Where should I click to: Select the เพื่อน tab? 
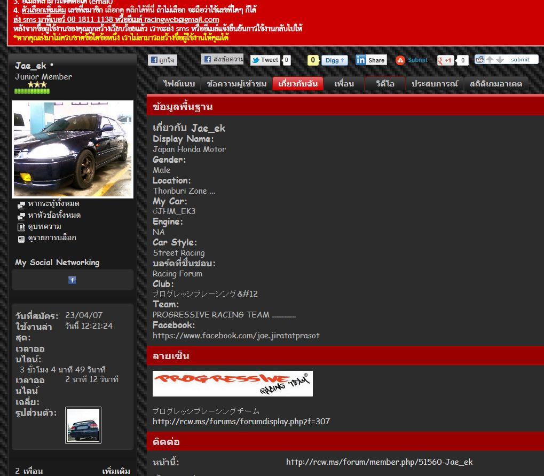pos(344,84)
